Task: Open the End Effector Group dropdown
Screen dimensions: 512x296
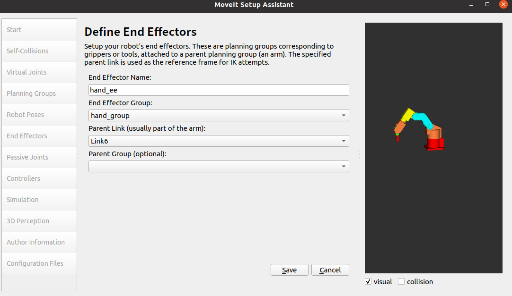Action: tap(219, 116)
